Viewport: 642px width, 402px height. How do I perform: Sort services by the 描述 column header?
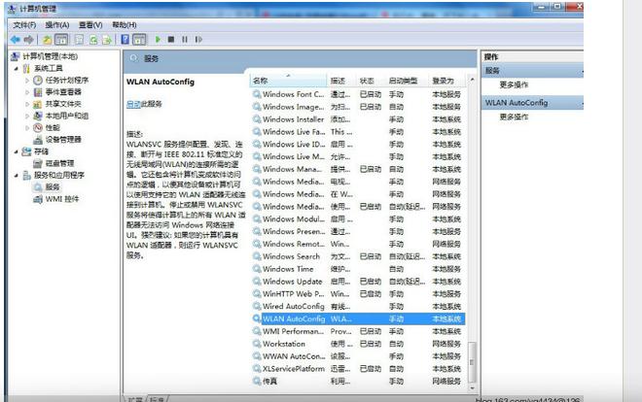(x=341, y=81)
